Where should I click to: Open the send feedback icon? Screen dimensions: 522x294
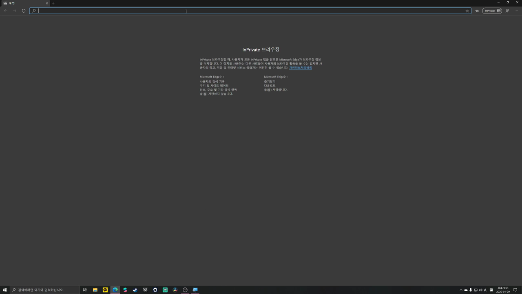pyautogui.click(x=507, y=11)
